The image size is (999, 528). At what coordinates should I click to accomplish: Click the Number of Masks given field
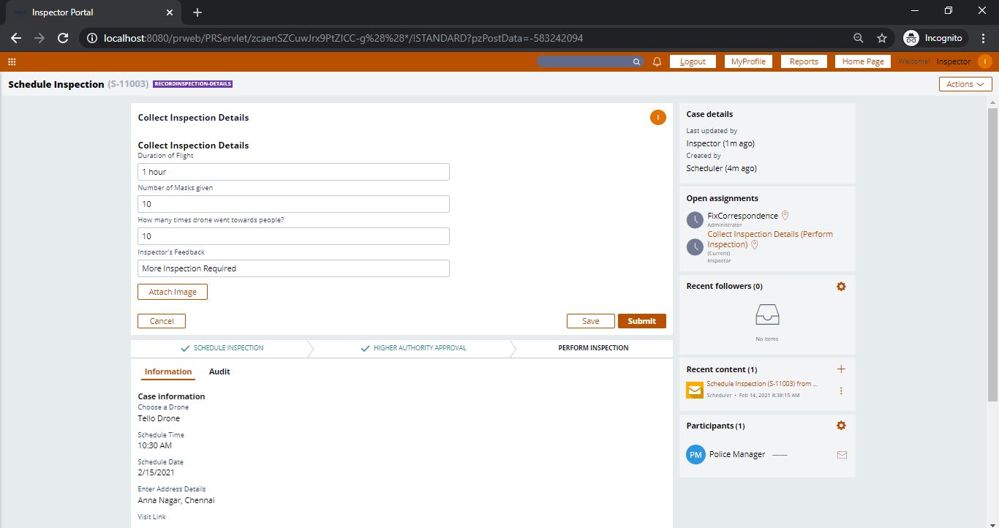click(293, 204)
